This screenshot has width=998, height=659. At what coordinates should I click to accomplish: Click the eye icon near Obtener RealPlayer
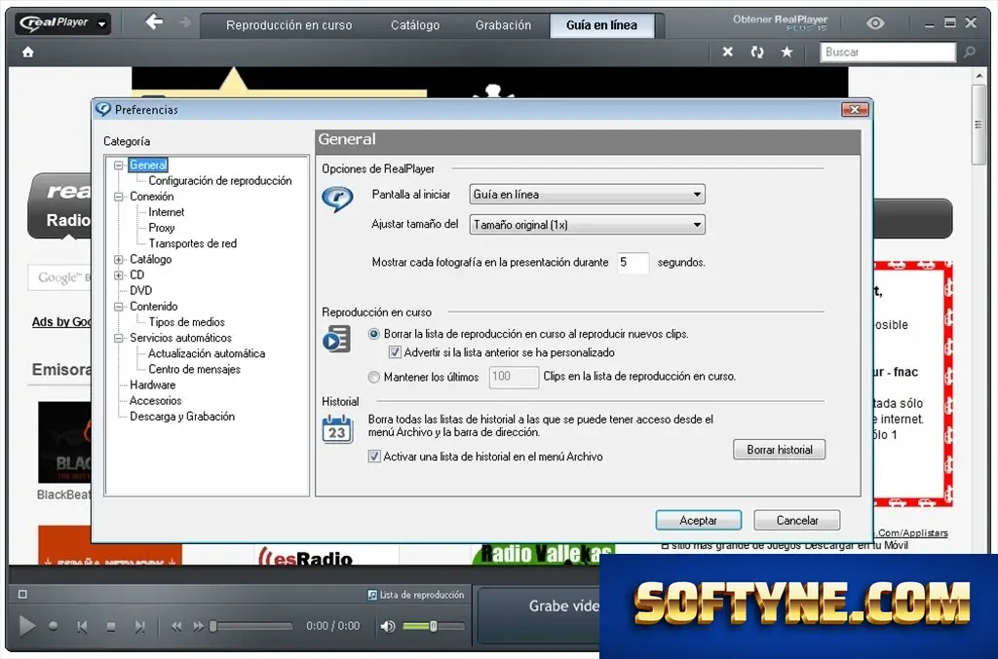(x=875, y=23)
